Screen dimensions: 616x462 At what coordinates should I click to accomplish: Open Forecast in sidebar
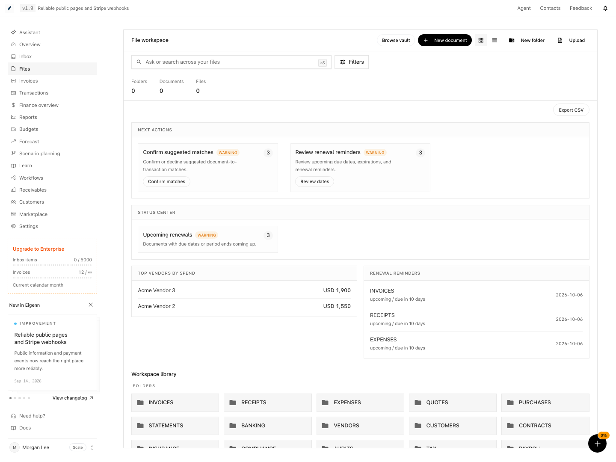(x=52, y=142)
